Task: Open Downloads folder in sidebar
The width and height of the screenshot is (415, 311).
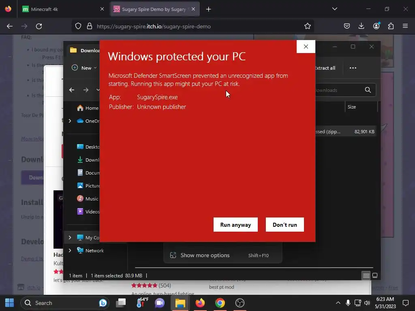Action: (88, 160)
